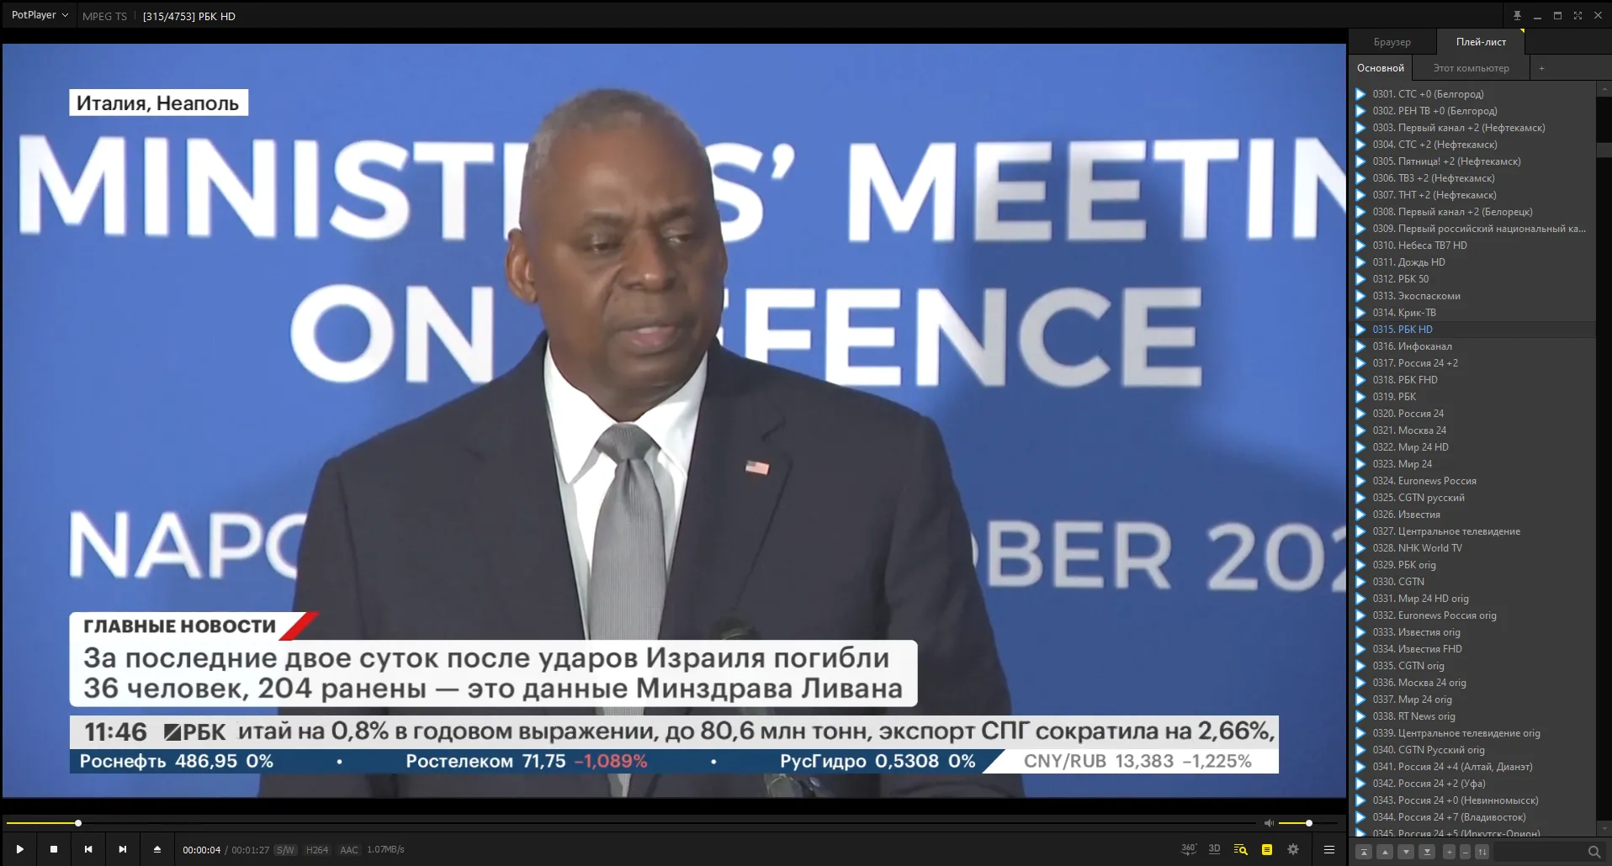The image size is (1612, 866).
Task: Click the H264 video codec label
Action: [317, 850]
